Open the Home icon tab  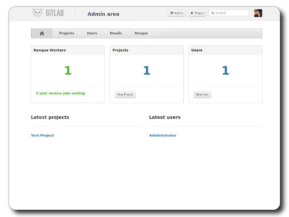coord(42,33)
